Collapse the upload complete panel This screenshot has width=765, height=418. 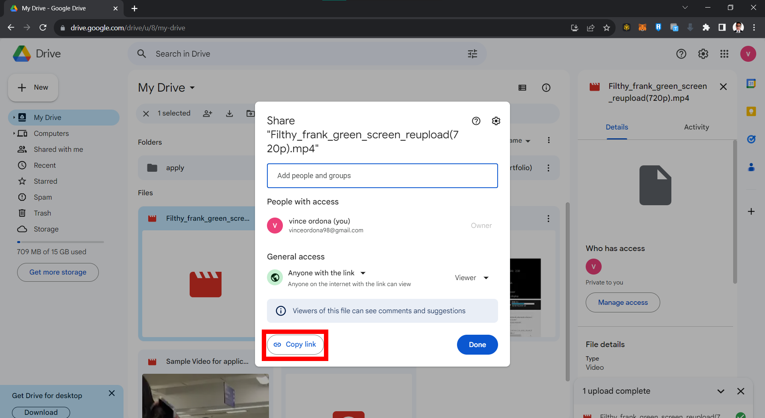(721, 391)
